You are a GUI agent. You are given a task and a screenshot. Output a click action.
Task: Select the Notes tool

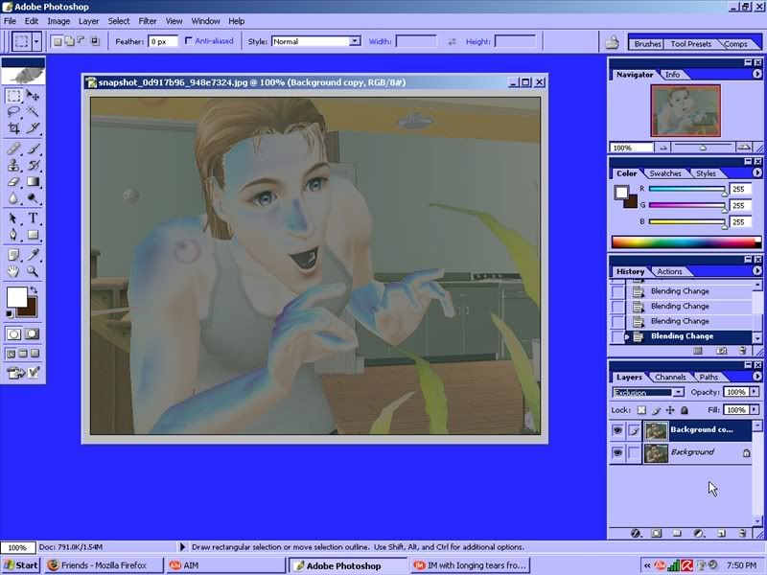13,255
